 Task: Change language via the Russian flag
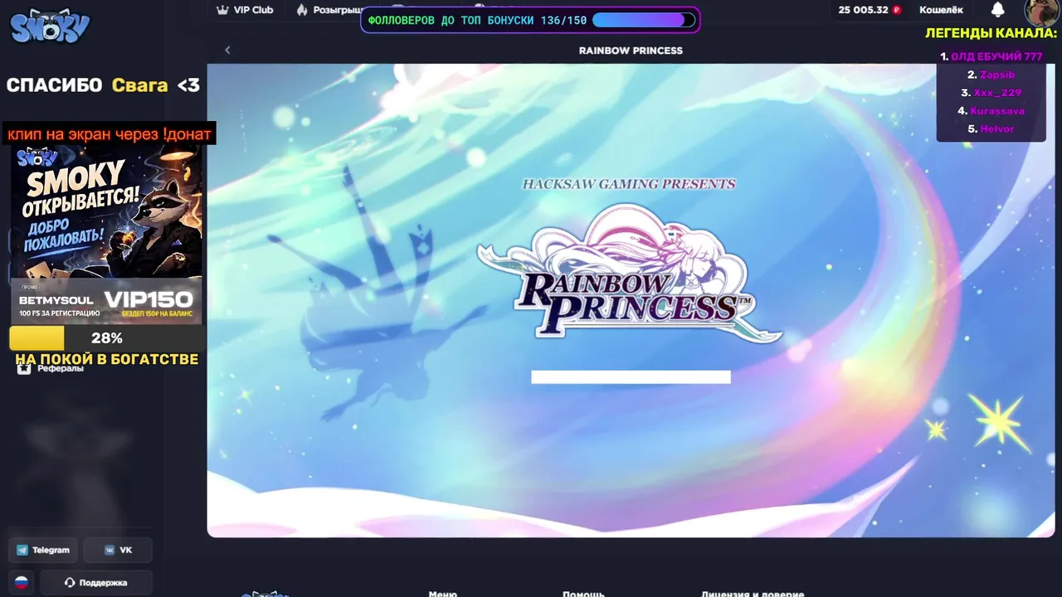22,582
